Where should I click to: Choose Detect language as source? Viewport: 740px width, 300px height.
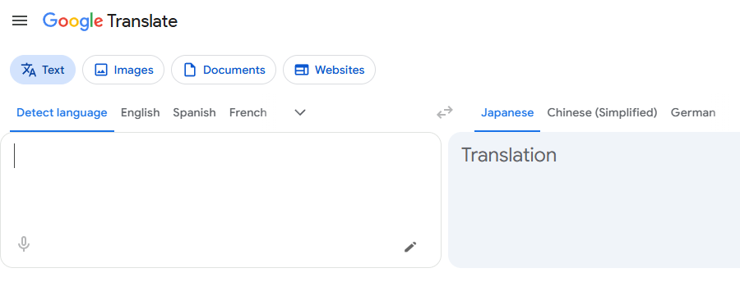click(x=62, y=113)
